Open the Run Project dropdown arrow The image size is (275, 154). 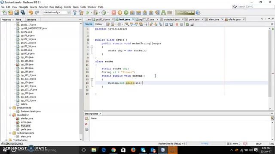pos(91,12)
